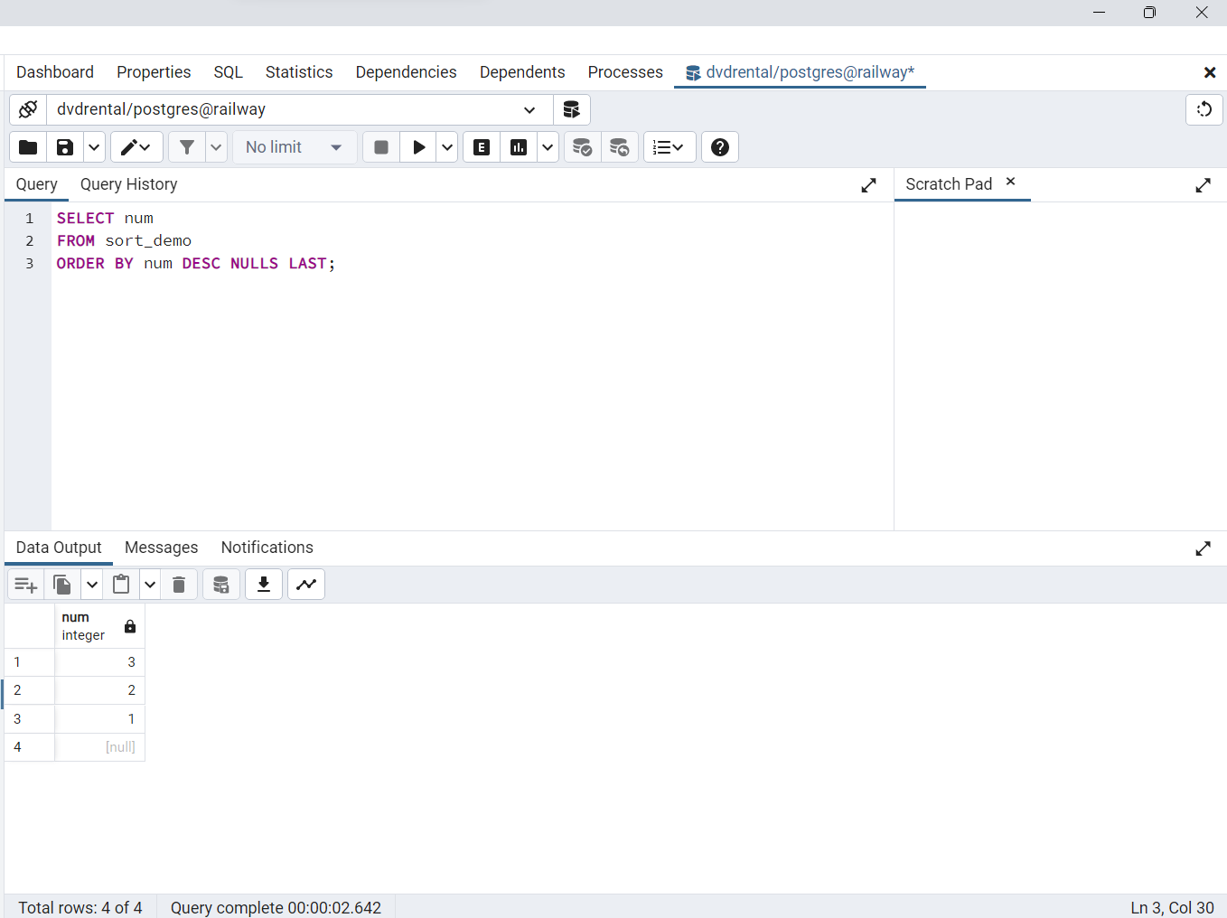Click in the Scratch Pad text area
The height and width of the screenshot is (918, 1227).
point(1061,365)
